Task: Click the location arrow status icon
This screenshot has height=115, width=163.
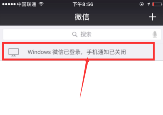Action: (149, 4)
